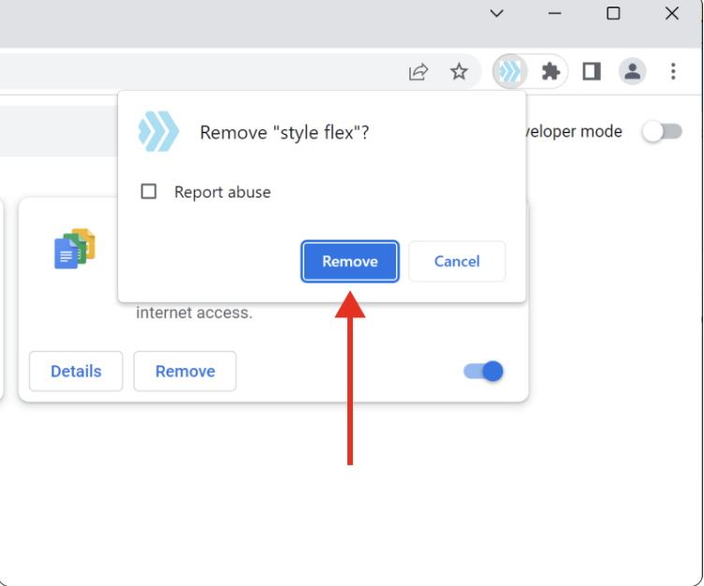The image size is (704, 586).
Task: Toggle the browser side panel icon
Action: (592, 71)
